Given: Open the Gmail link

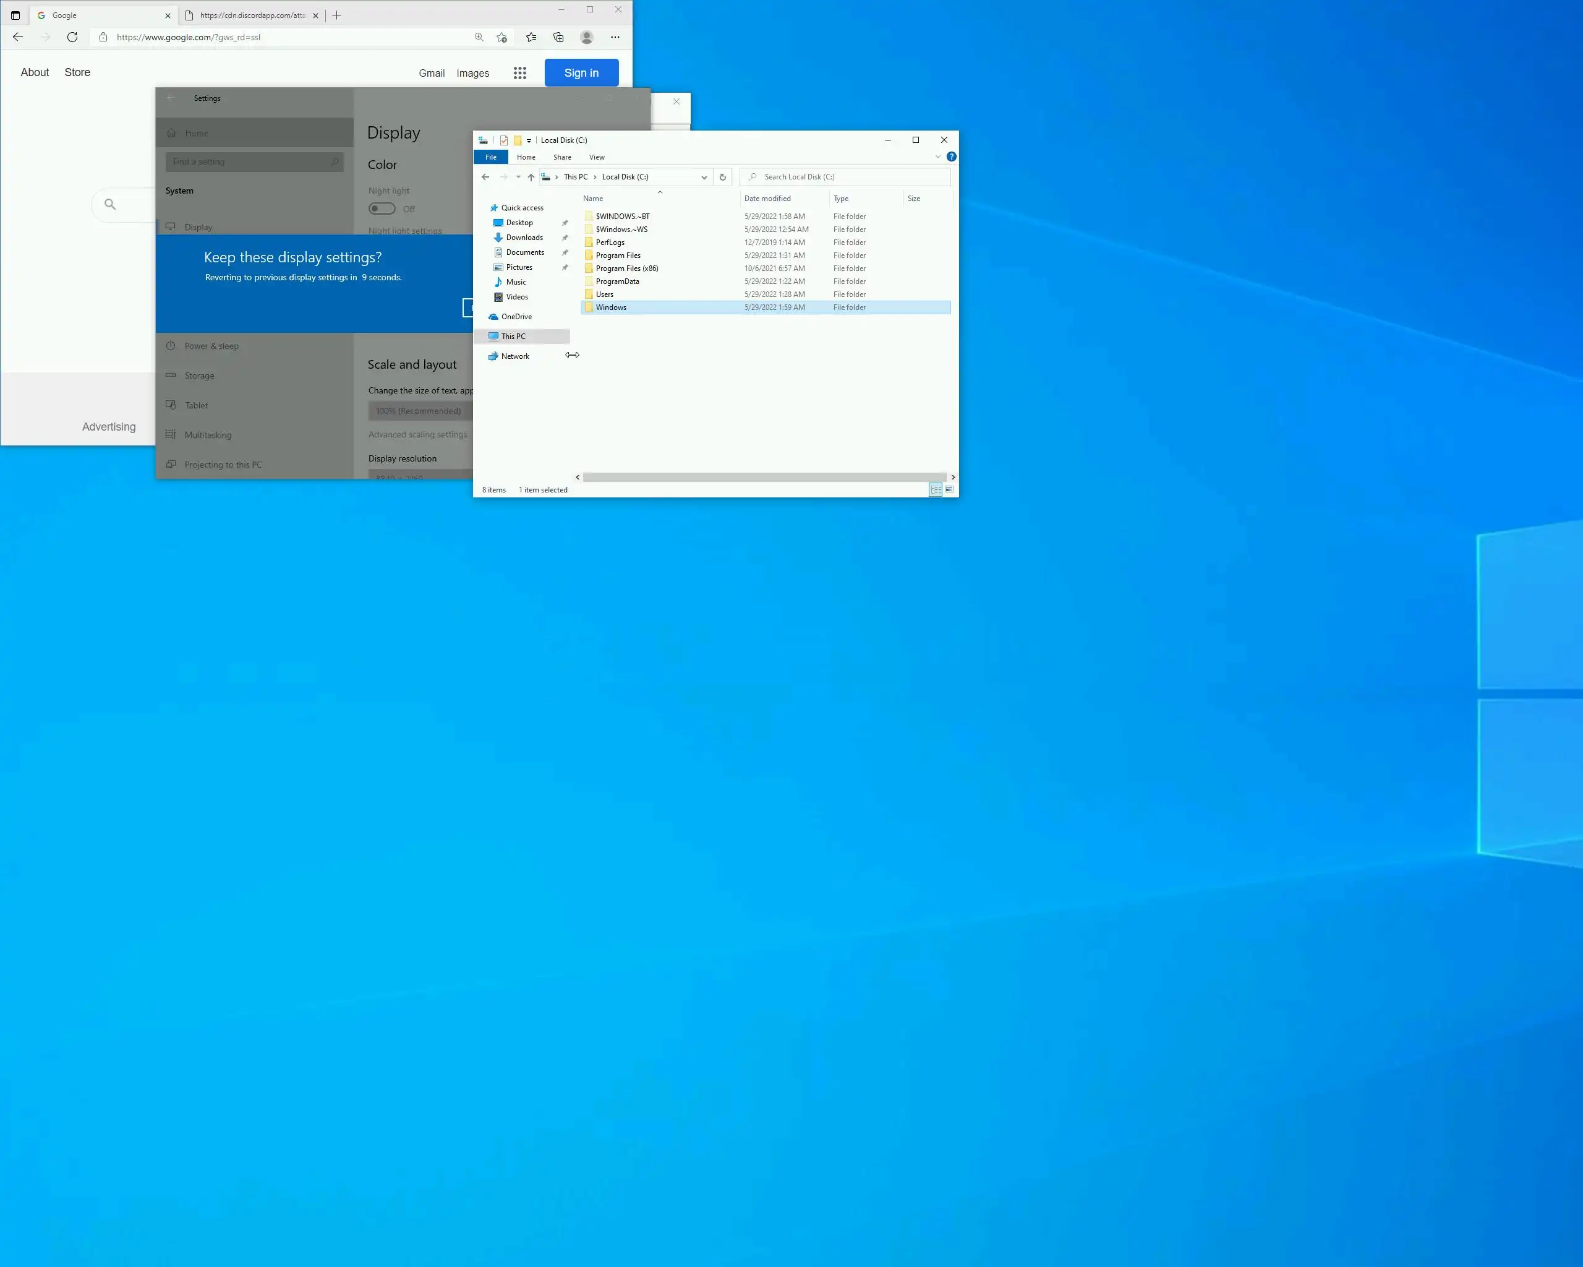Looking at the screenshot, I should tap(431, 74).
